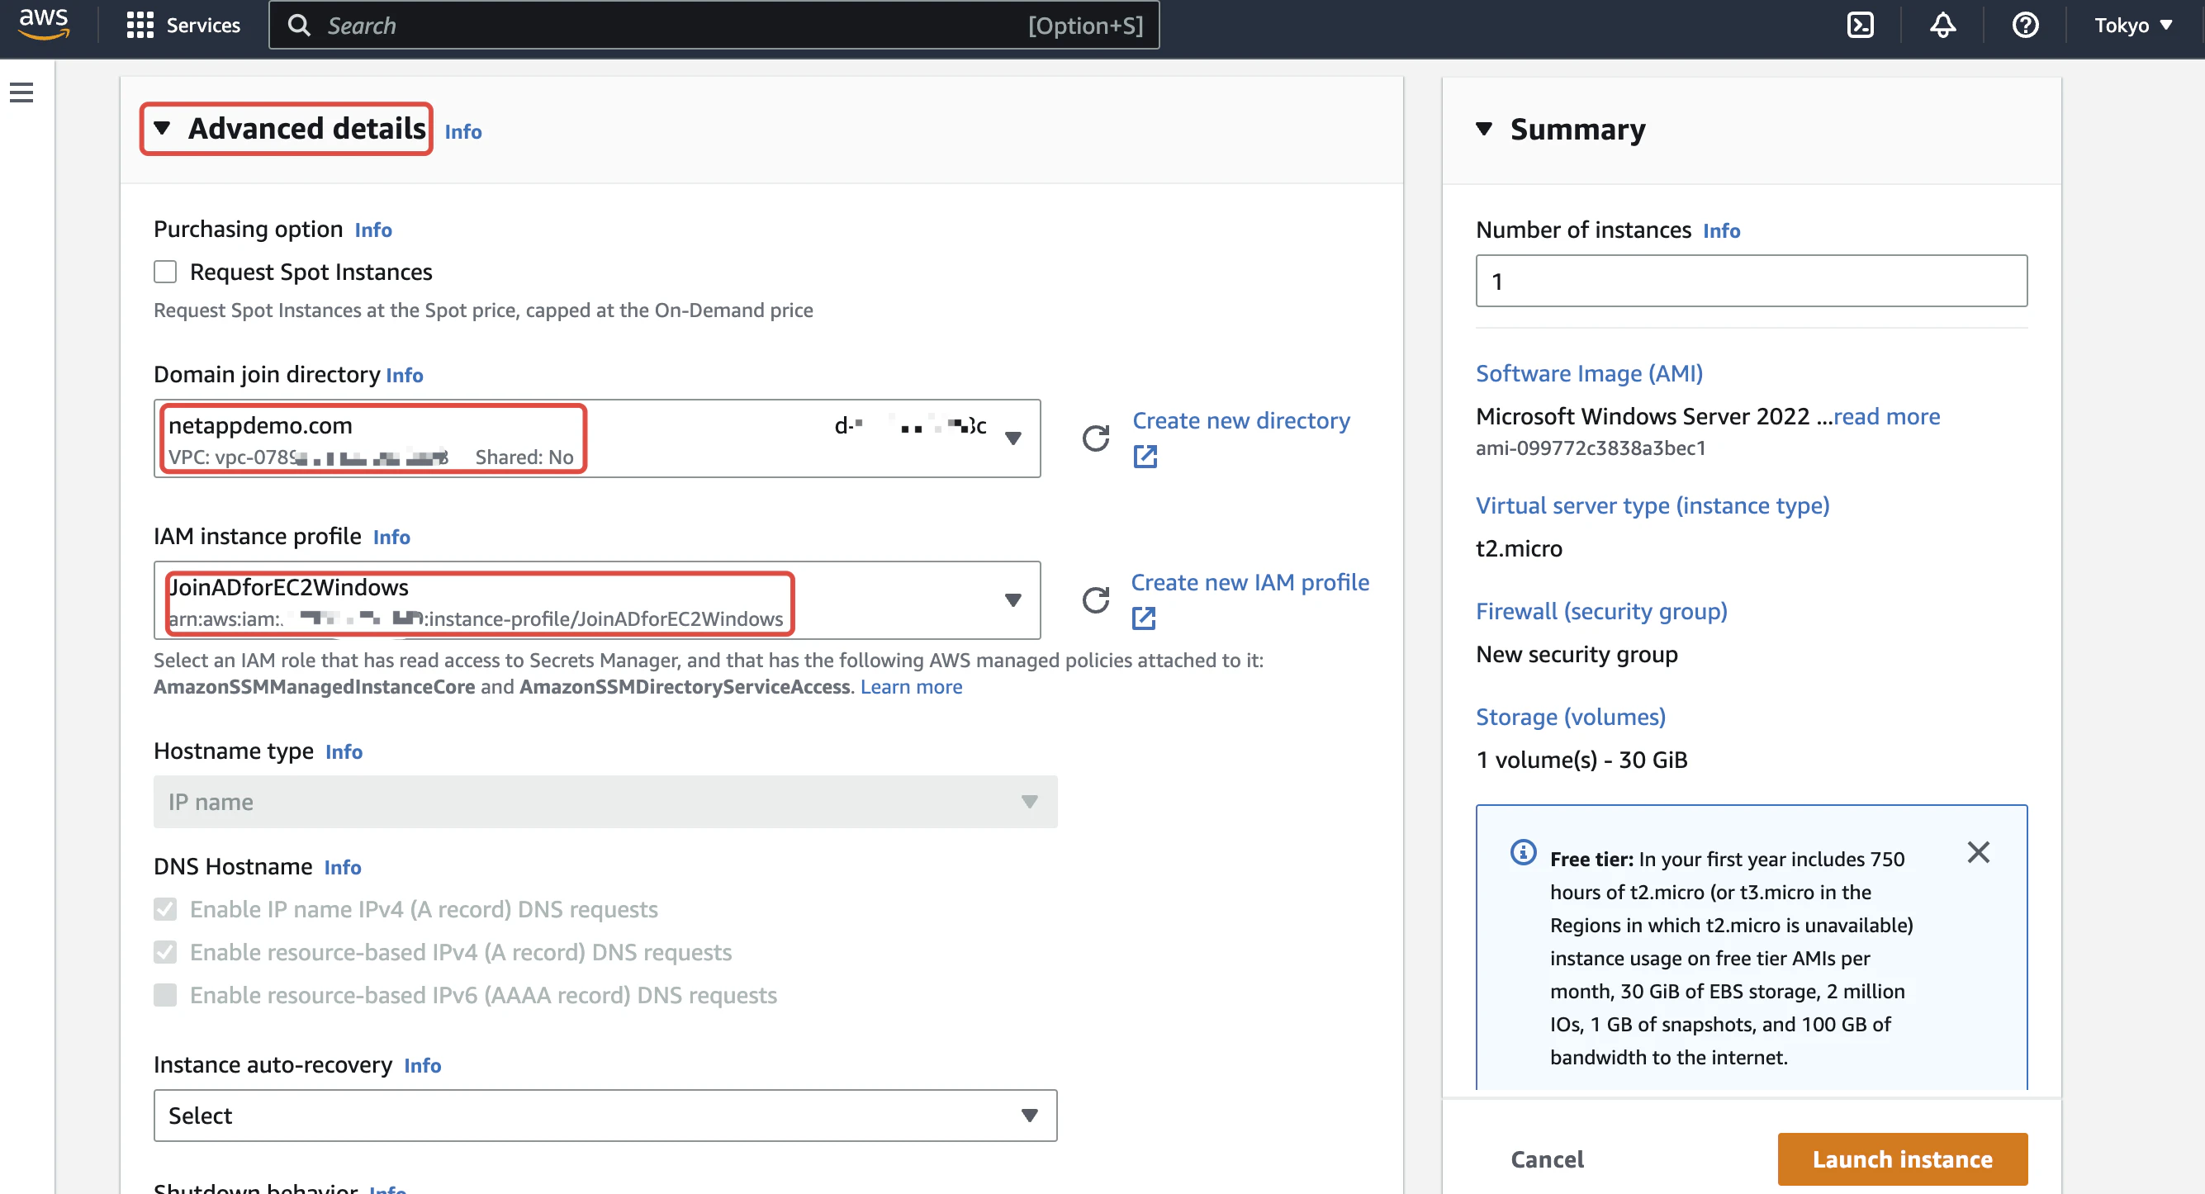
Task: Open the help question mark icon
Action: pos(2024,25)
